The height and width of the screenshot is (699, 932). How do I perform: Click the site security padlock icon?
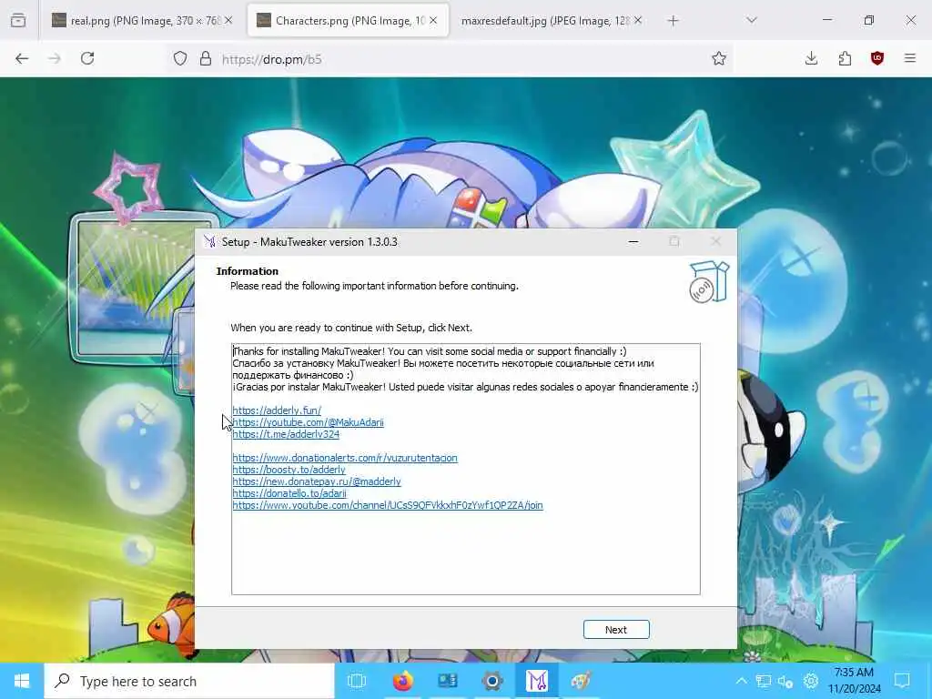206,58
